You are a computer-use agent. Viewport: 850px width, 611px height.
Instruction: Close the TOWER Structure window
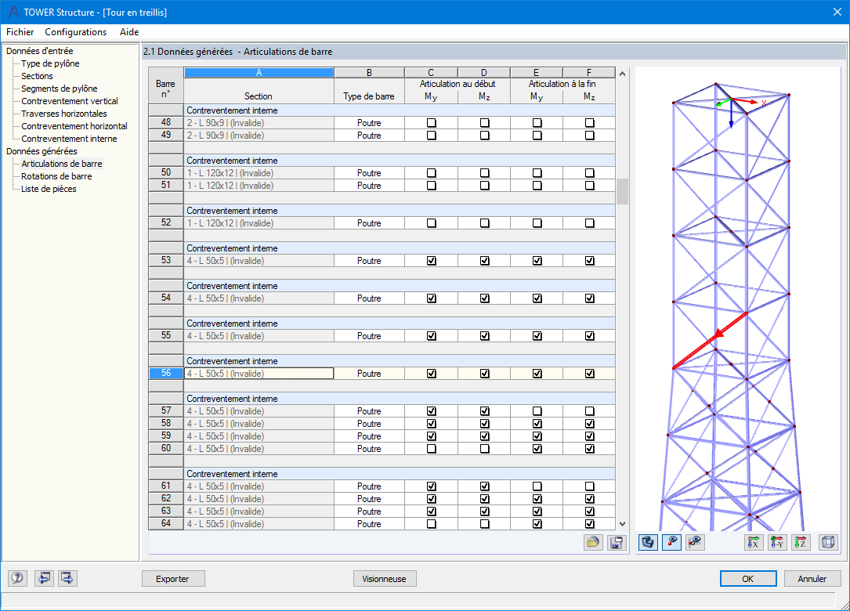tap(837, 12)
